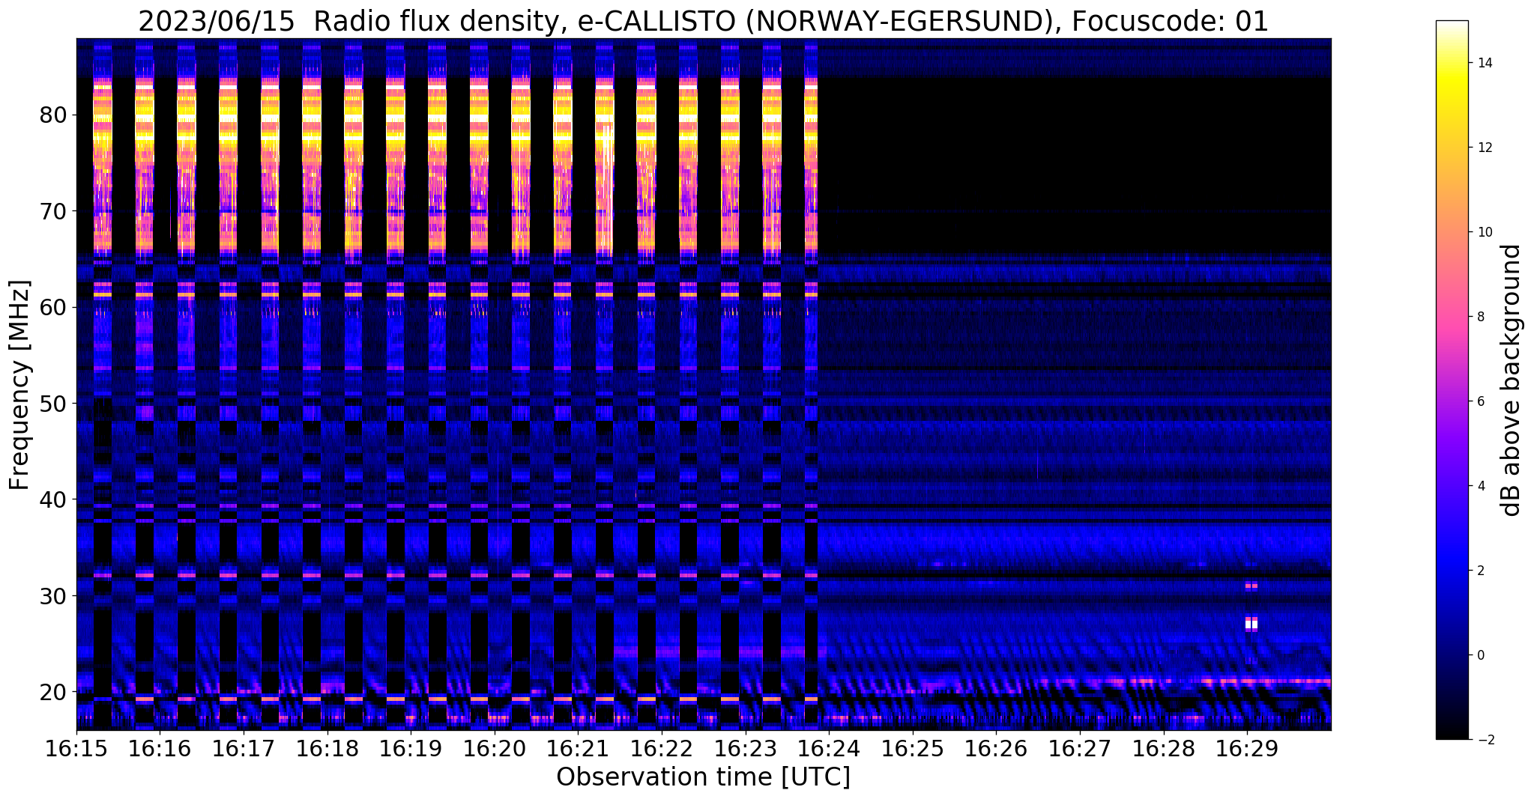The image size is (1534, 799).
Task: Click the 16:24 time tick label
Action: click(829, 748)
